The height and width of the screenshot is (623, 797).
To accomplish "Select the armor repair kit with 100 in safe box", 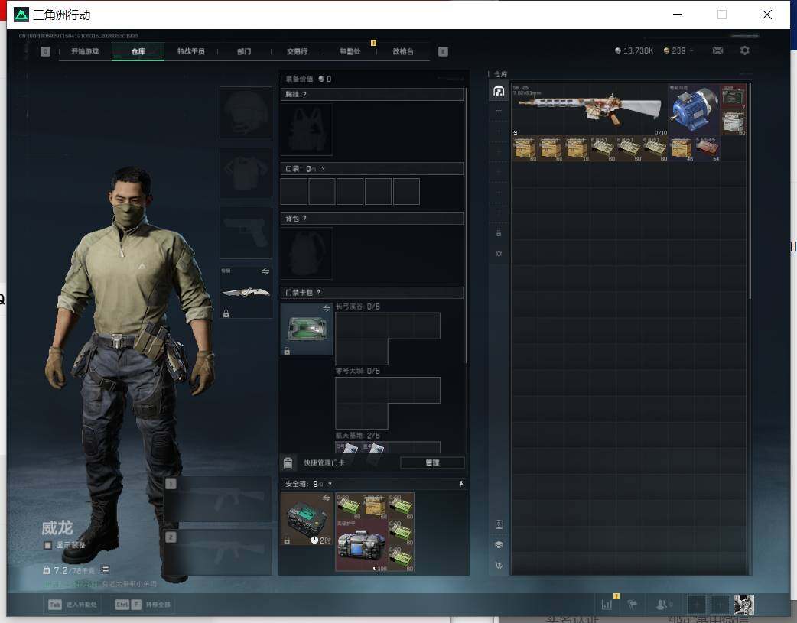I will [x=361, y=545].
